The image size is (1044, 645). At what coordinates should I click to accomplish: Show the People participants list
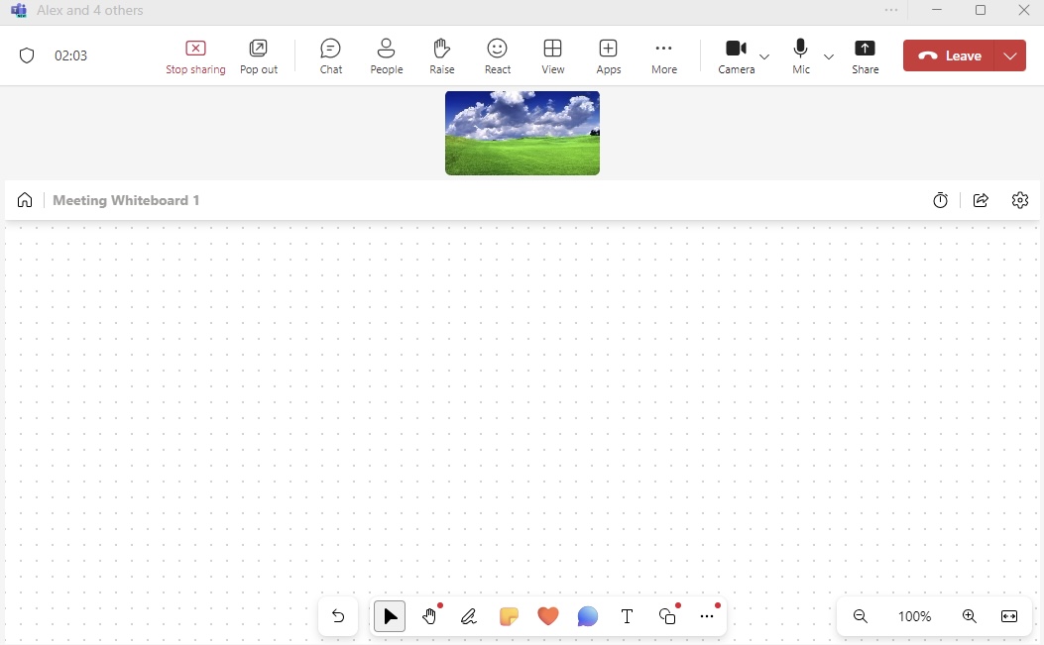(x=387, y=56)
